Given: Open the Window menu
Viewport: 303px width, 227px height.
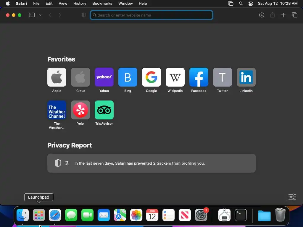Looking at the screenshot, I should [125, 4].
